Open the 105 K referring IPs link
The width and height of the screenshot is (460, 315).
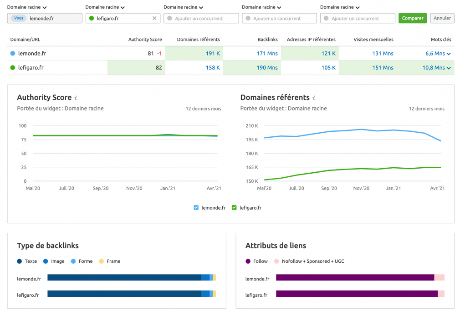pos(328,68)
